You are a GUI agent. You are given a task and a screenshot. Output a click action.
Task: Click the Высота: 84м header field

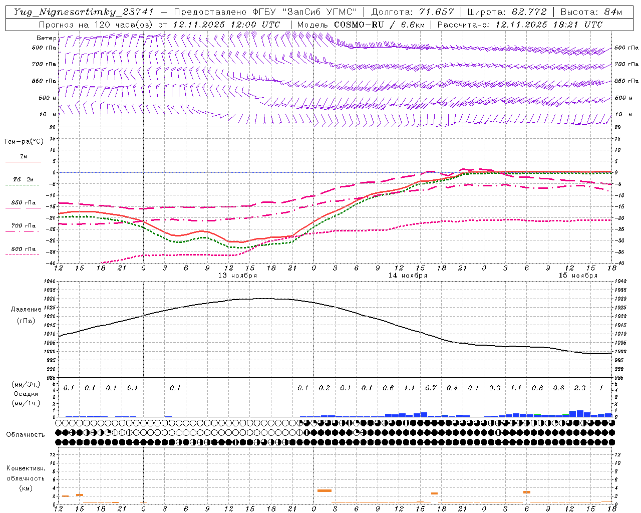point(591,12)
